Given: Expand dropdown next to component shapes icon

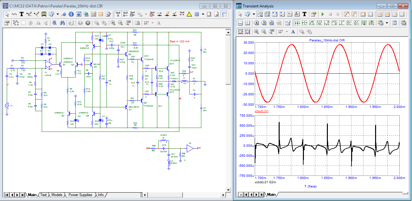Looking at the screenshot, I should (x=57, y=14).
